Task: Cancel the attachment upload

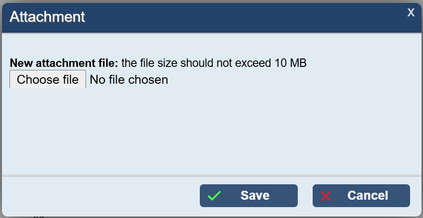Action: [x=361, y=196]
